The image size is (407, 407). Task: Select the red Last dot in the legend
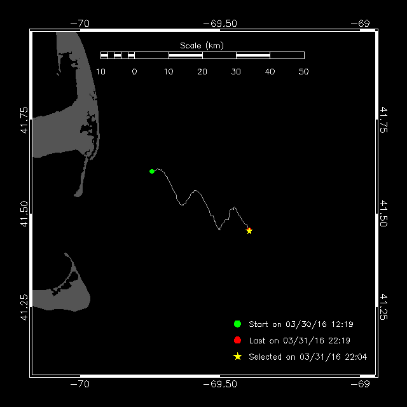pyautogui.click(x=237, y=340)
